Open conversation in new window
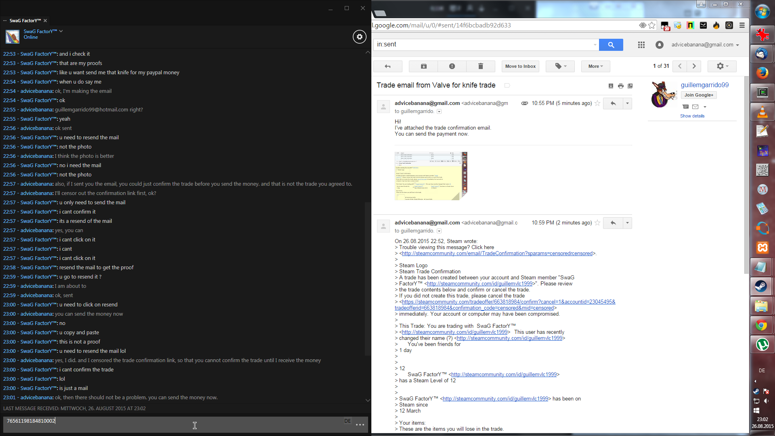The width and height of the screenshot is (775, 436). coord(630,86)
